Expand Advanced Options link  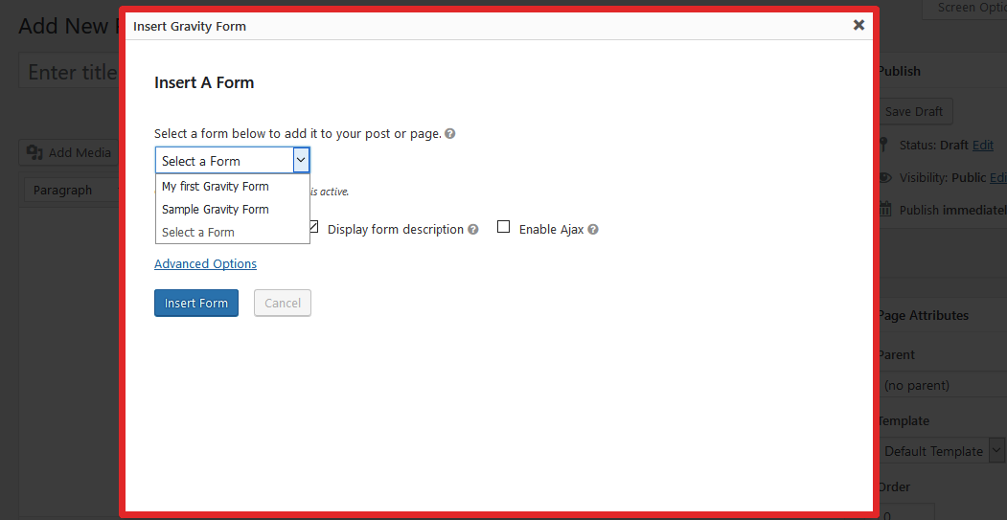(x=205, y=264)
